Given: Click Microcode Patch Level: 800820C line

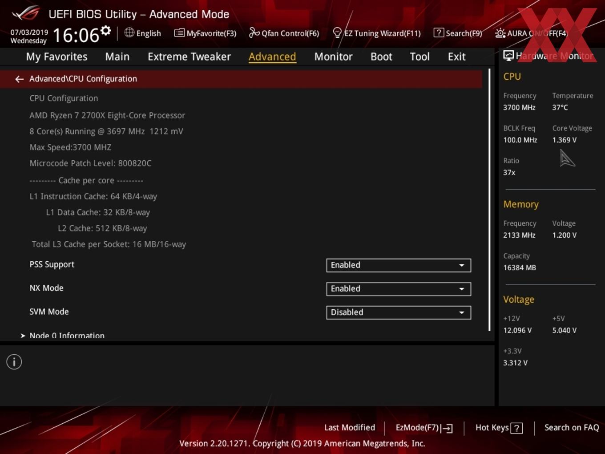Looking at the screenshot, I should (x=90, y=163).
